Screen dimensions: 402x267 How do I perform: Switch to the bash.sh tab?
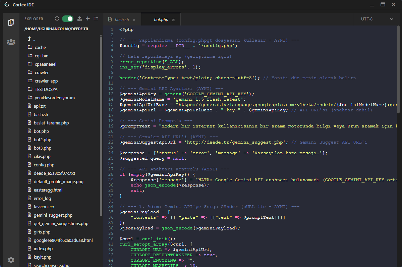[x=121, y=20]
